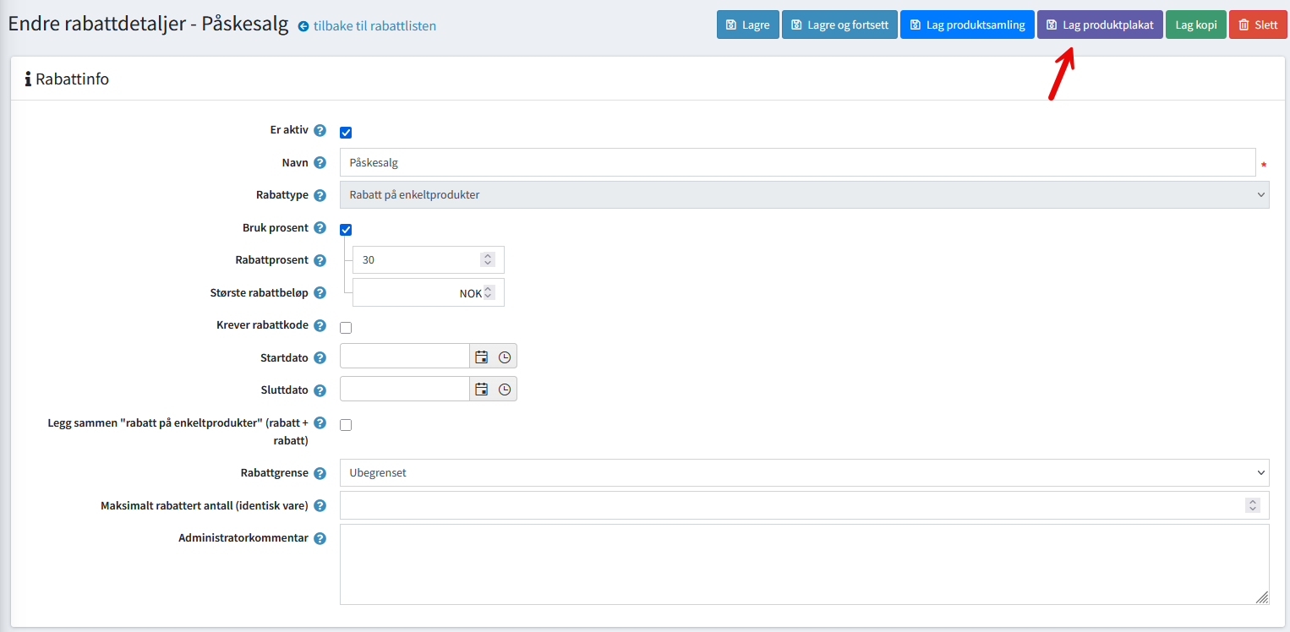This screenshot has height=632, width=1290.
Task: Open the clock time picker for Sluttdato
Action: click(x=505, y=390)
